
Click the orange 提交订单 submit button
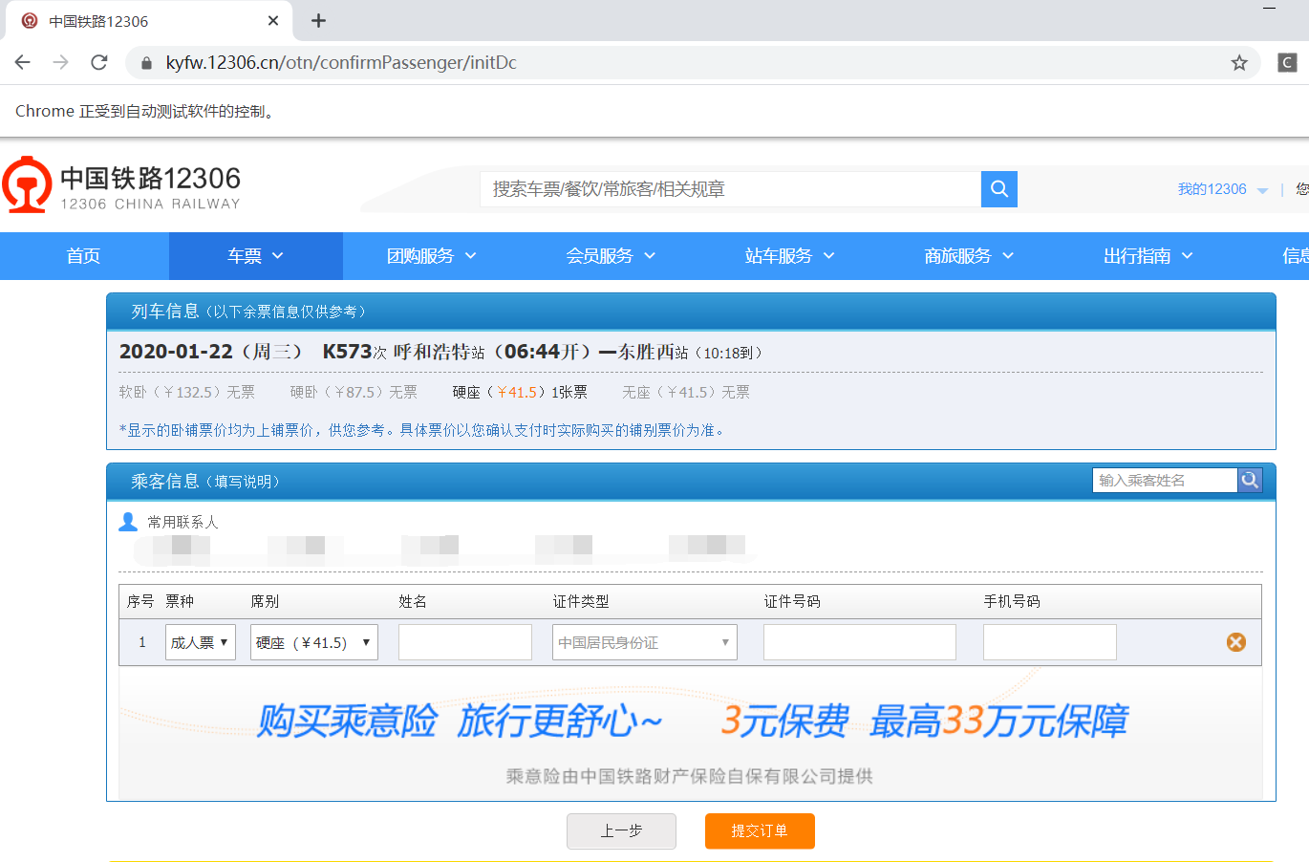(760, 830)
